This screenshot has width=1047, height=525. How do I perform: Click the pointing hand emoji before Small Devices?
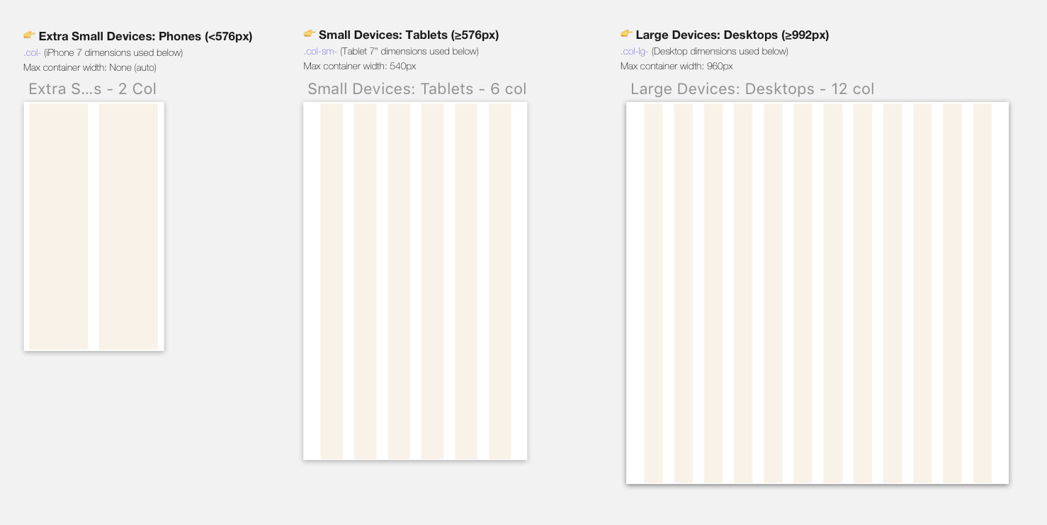pos(310,33)
